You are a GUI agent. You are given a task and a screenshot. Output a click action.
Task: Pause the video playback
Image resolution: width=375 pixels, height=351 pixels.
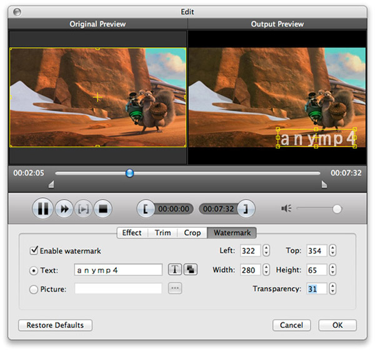(x=42, y=209)
